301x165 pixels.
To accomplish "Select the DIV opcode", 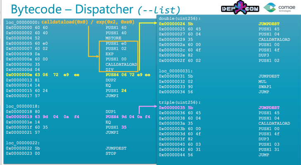I will click(110, 70).
